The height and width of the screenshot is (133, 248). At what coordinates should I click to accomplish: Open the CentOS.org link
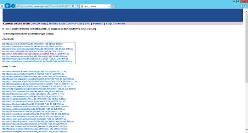(x=38, y=24)
